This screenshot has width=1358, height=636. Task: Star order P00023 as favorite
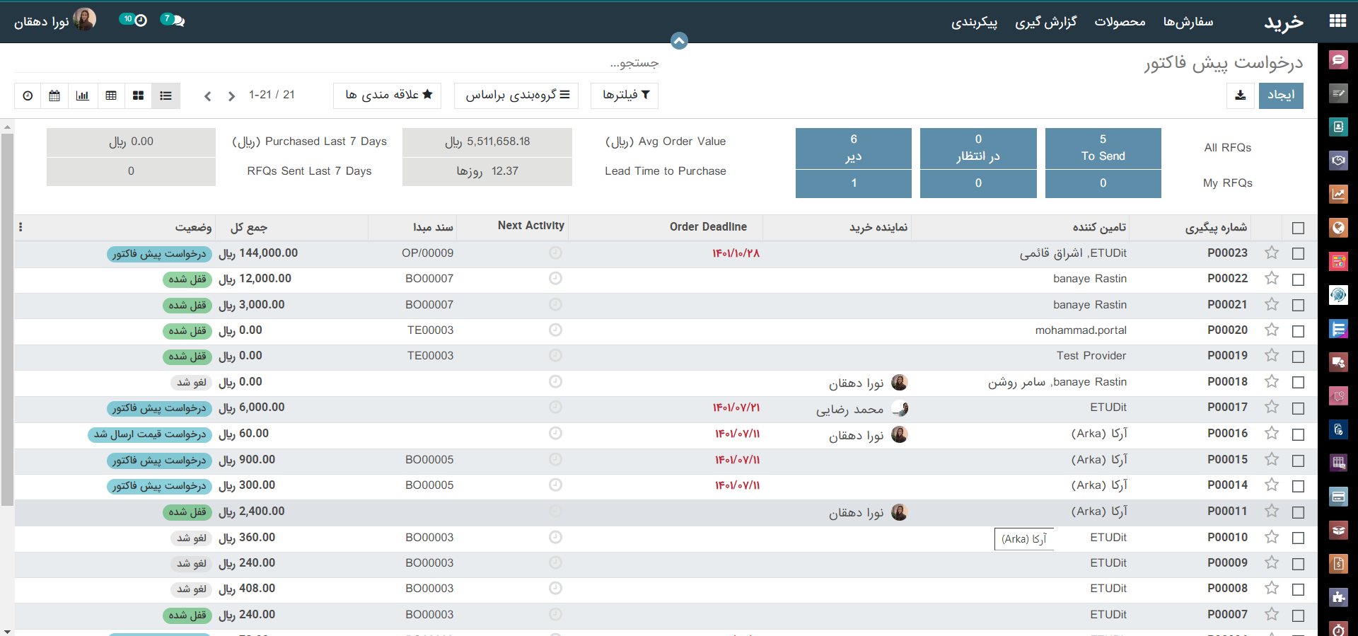(1272, 253)
